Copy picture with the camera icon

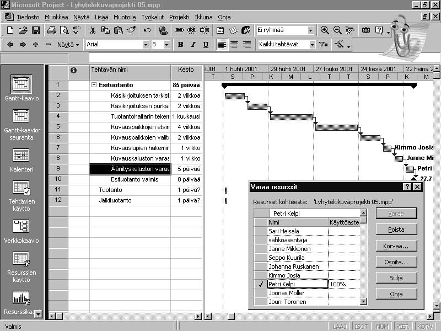pyautogui.click(x=366, y=30)
